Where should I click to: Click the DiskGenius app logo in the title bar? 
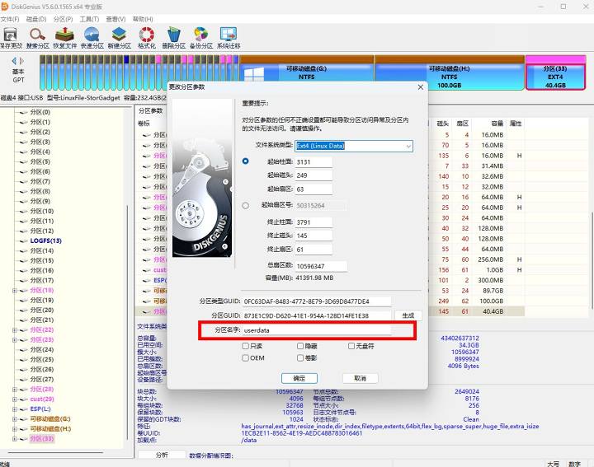[x=5, y=7]
